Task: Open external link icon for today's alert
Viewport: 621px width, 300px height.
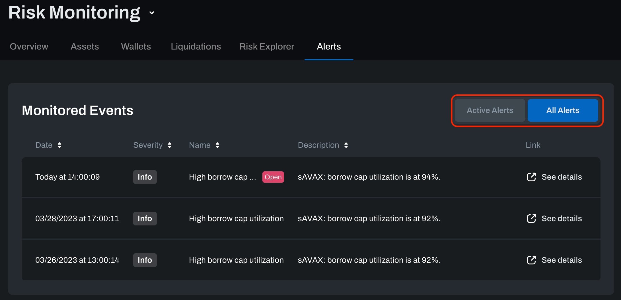Action: [x=531, y=177]
